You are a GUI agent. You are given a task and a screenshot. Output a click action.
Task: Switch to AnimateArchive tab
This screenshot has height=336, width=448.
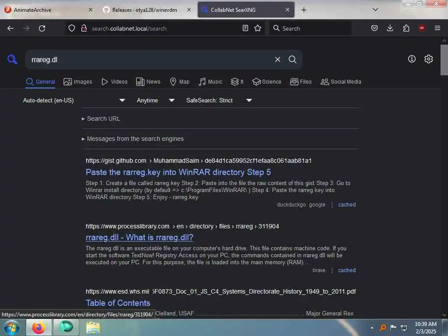tap(49, 10)
